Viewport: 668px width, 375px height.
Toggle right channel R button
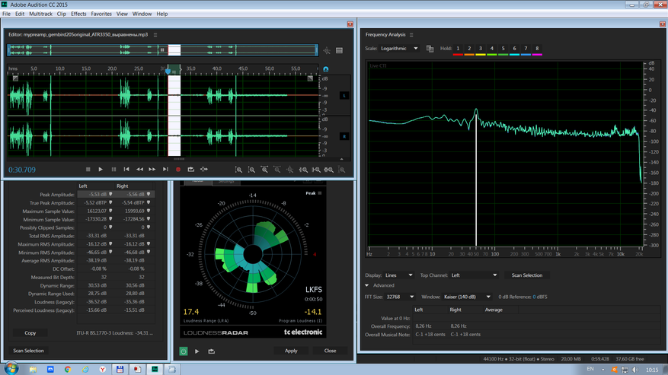(344, 136)
